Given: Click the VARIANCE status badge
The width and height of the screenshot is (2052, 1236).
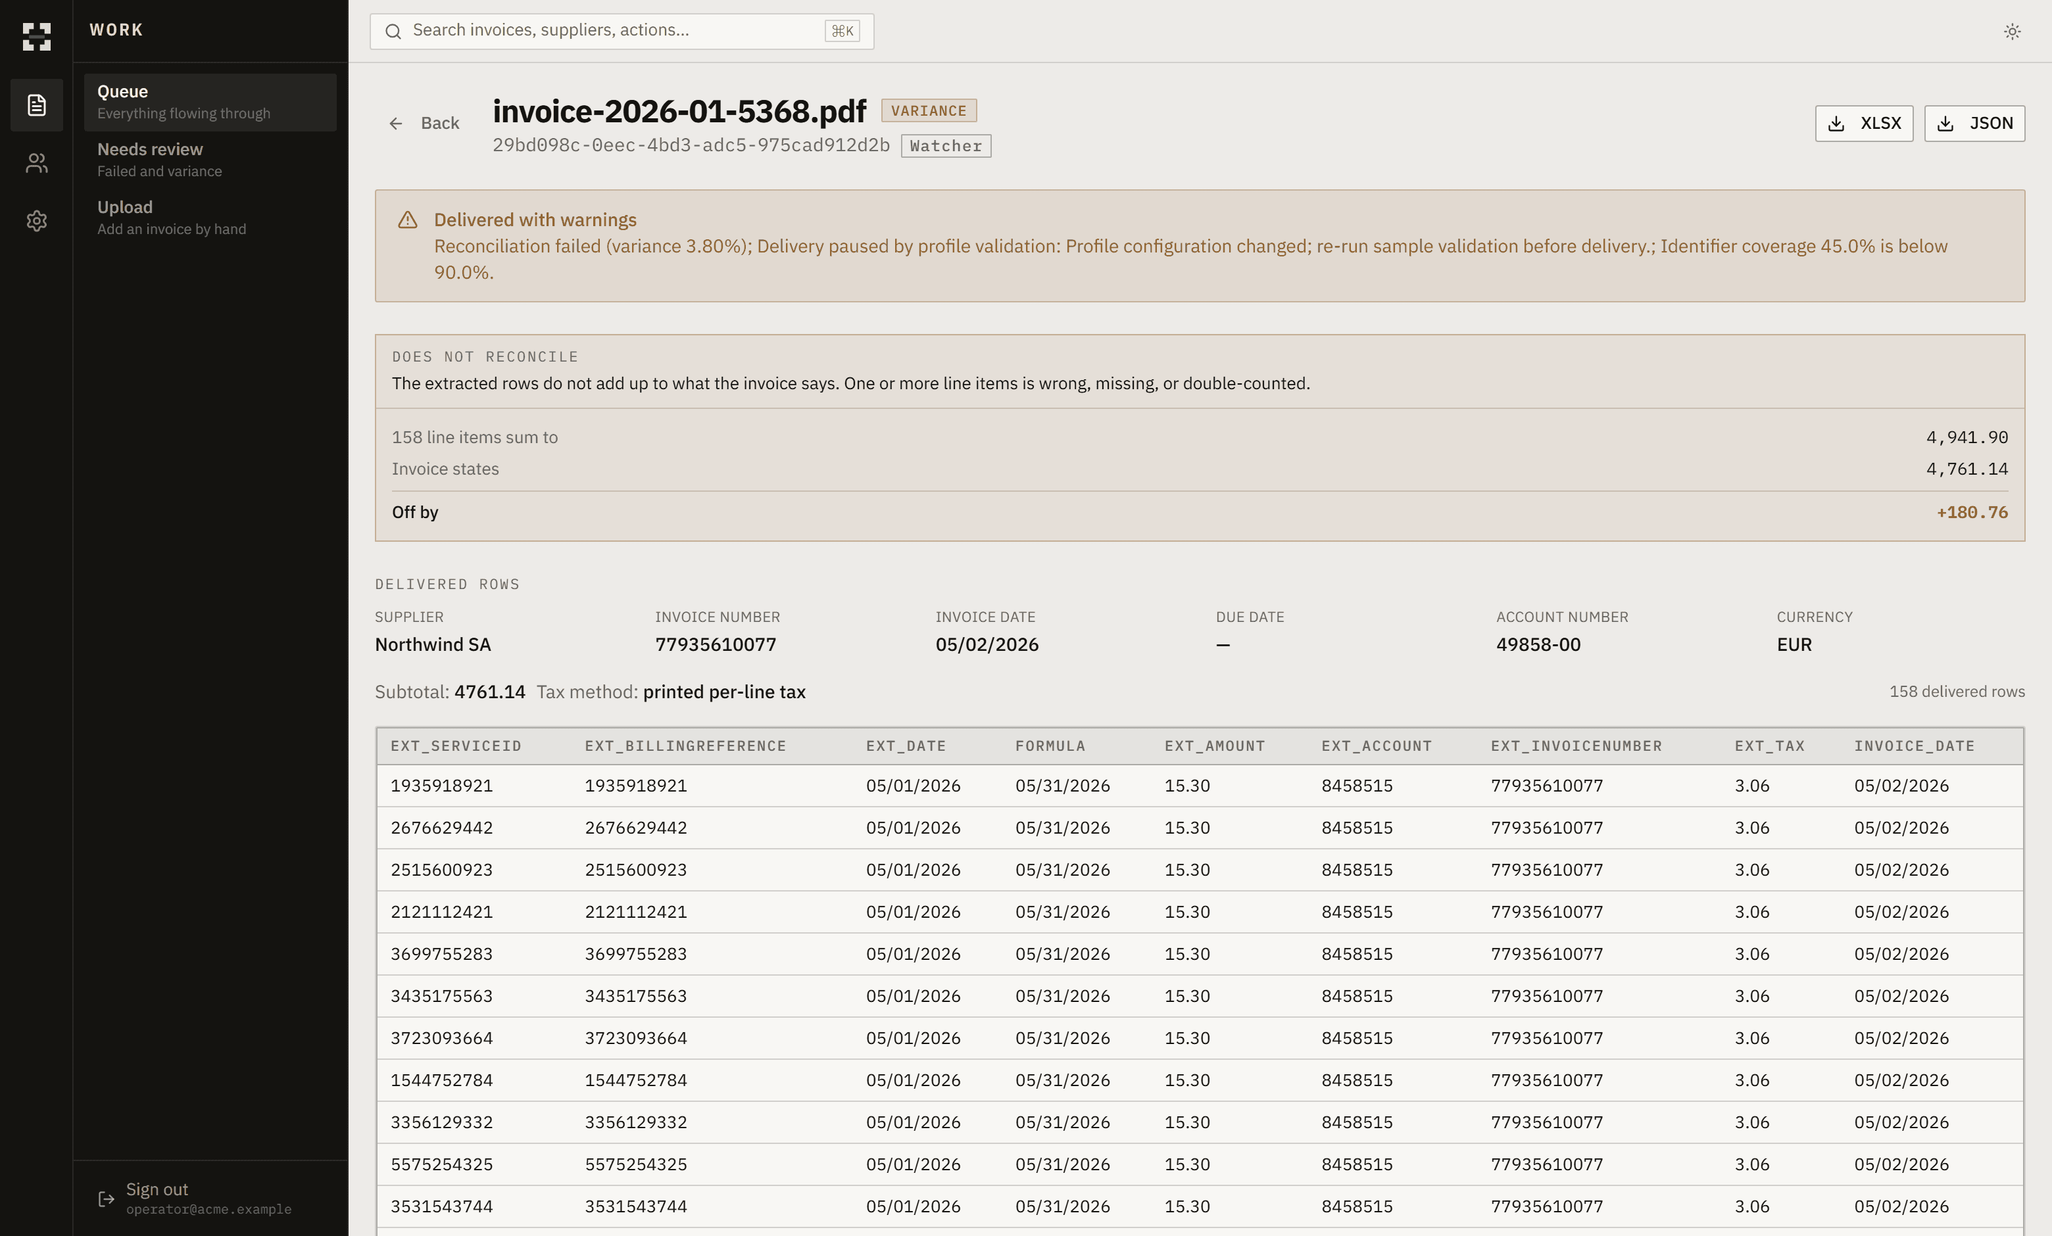Looking at the screenshot, I should point(929,110).
